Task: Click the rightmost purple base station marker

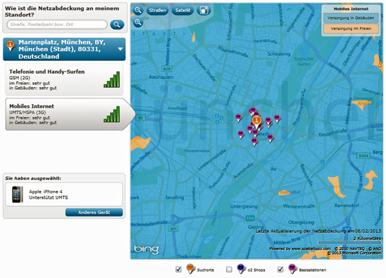Action: coord(277,118)
